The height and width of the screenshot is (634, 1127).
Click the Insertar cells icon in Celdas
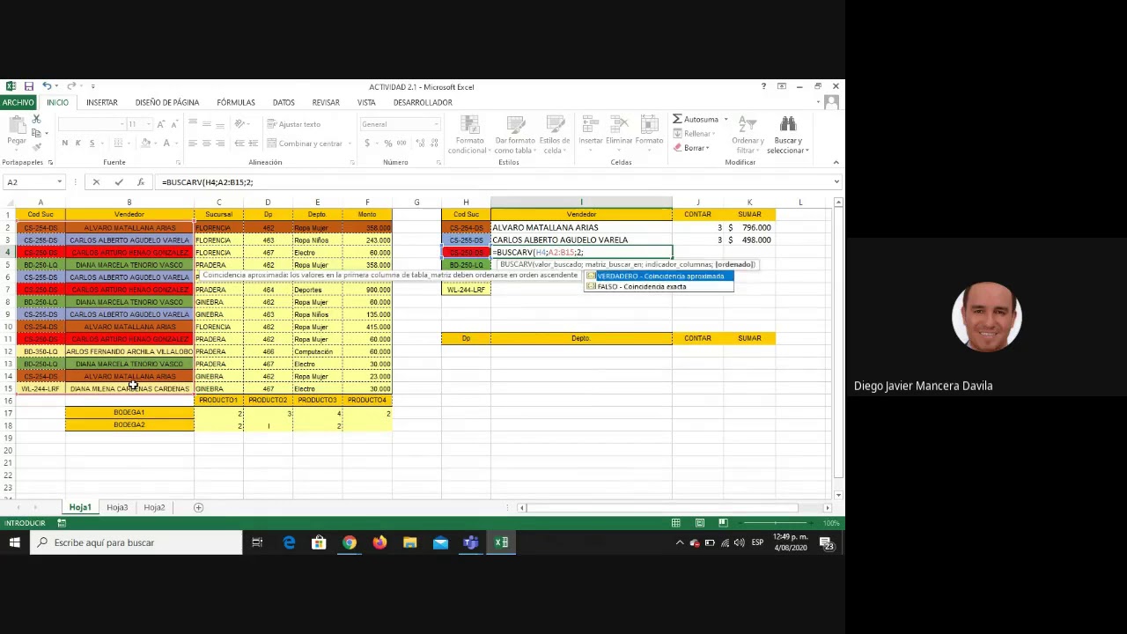[591, 125]
